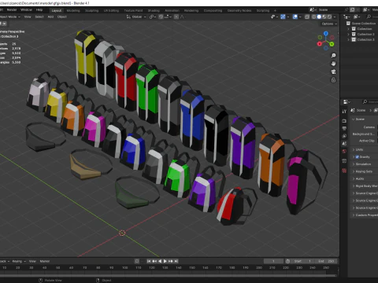Toggle viewport overlays button
The image size is (378, 283).
click(x=295, y=17)
